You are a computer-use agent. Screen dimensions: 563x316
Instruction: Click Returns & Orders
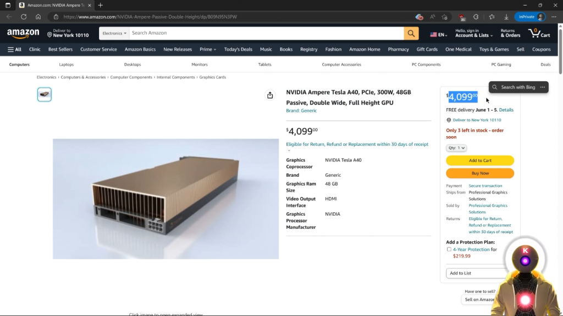(x=510, y=33)
